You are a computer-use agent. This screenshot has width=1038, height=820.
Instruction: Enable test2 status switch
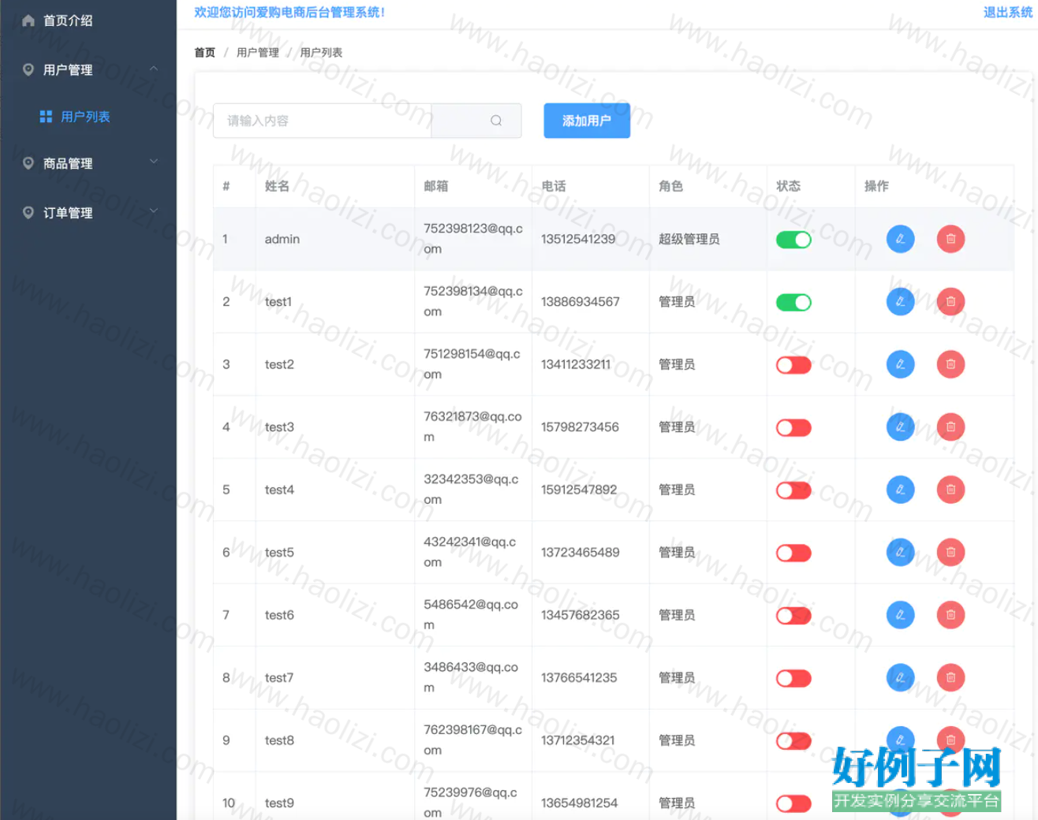[793, 365]
